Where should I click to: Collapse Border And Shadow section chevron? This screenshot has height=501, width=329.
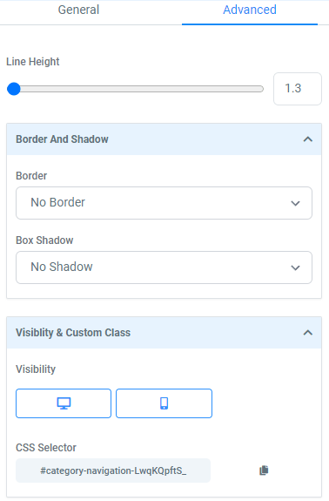tap(307, 139)
